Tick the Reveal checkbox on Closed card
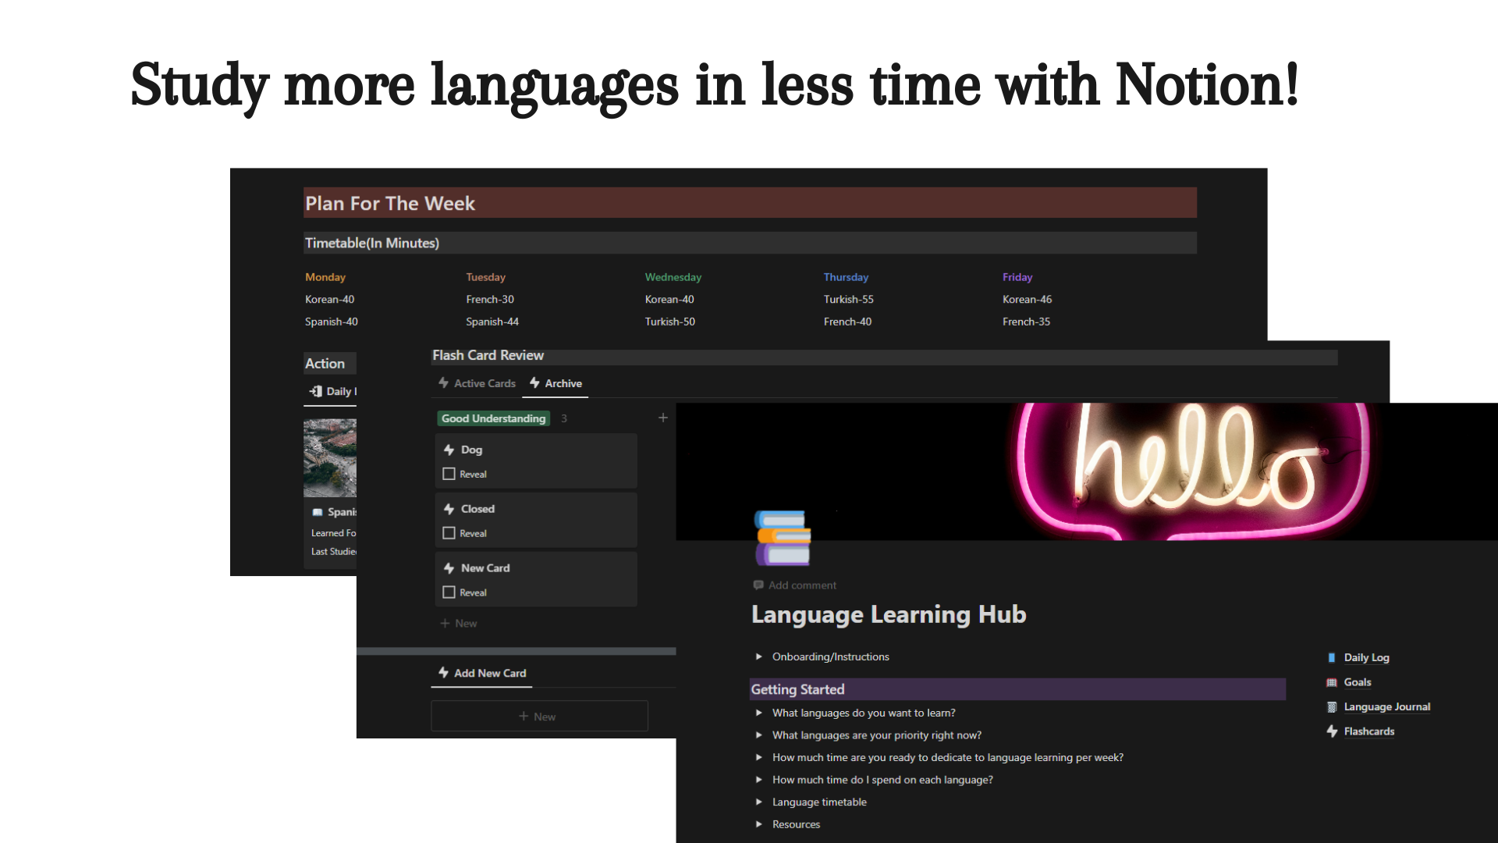 click(449, 533)
